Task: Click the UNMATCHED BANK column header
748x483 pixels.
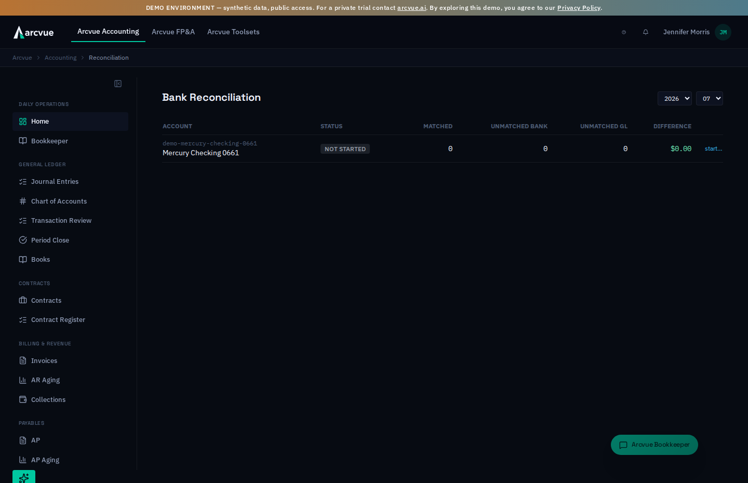Action: 519,126
